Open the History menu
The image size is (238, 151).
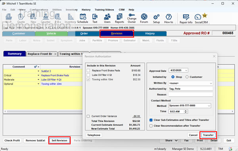[86, 9]
